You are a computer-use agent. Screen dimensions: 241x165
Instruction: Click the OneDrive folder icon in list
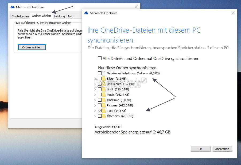tap(104, 100)
